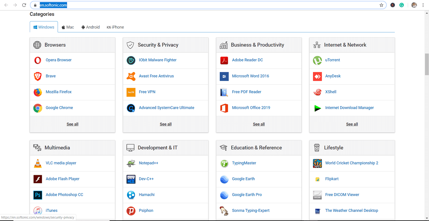Click the Notepad++ chameleon icon
429x221 pixels.
(131, 163)
